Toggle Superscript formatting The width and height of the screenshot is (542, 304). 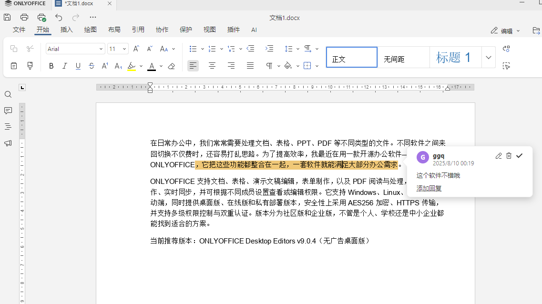click(x=105, y=66)
